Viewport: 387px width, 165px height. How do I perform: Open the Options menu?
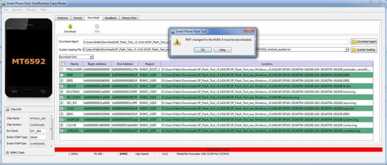click(17, 9)
